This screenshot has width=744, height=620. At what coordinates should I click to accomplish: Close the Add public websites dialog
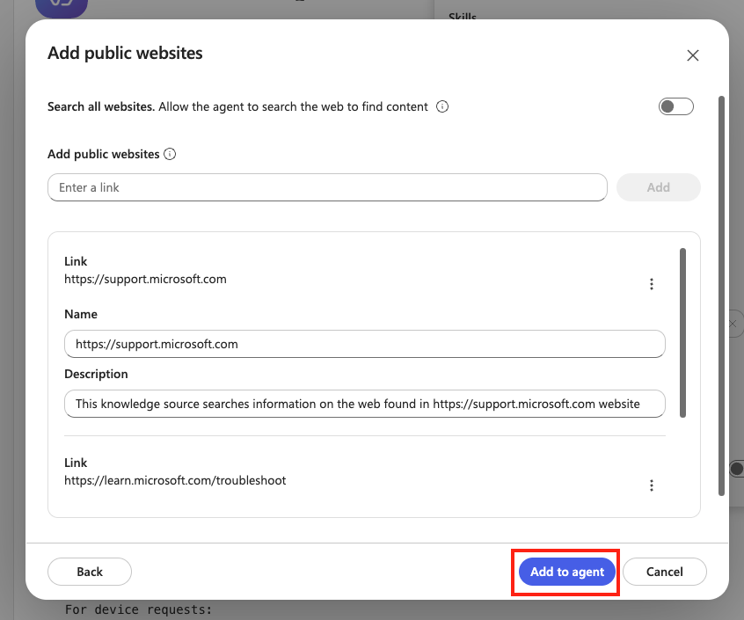click(692, 55)
